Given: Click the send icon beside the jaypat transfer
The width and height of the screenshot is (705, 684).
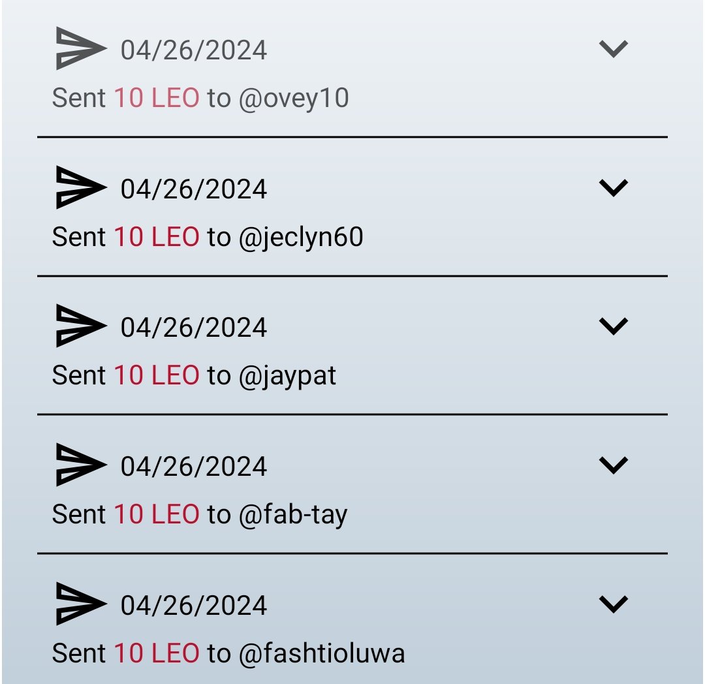Looking at the screenshot, I should 82,326.
